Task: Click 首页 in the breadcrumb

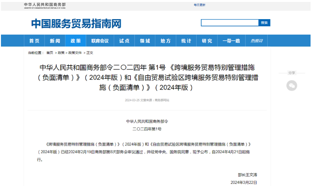Action: pyautogui.click(x=50, y=53)
